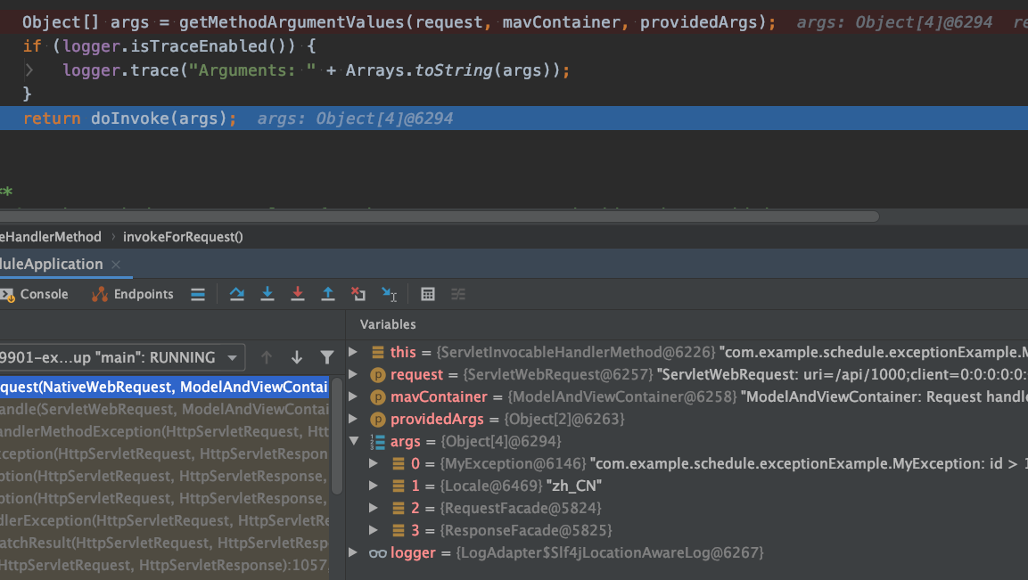This screenshot has width=1028, height=580.
Task: Open the thread selector dropdown showing "main": RUNNING
Action: coord(121,357)
